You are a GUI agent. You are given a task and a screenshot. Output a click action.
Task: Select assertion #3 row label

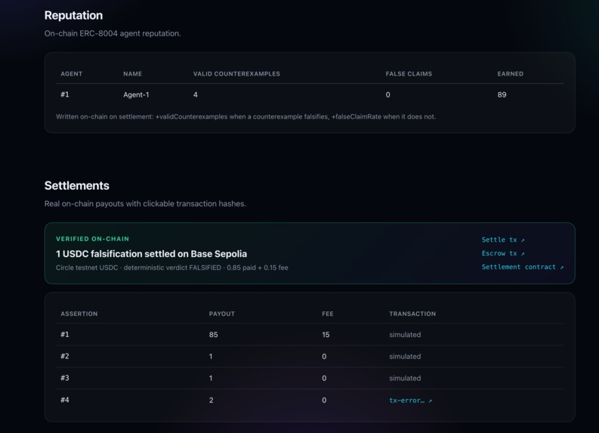pos(65,378)
